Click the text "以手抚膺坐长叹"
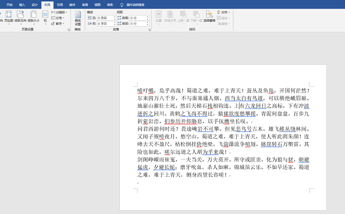The width and height of the screenshot is (345, 214). [227, 121]
